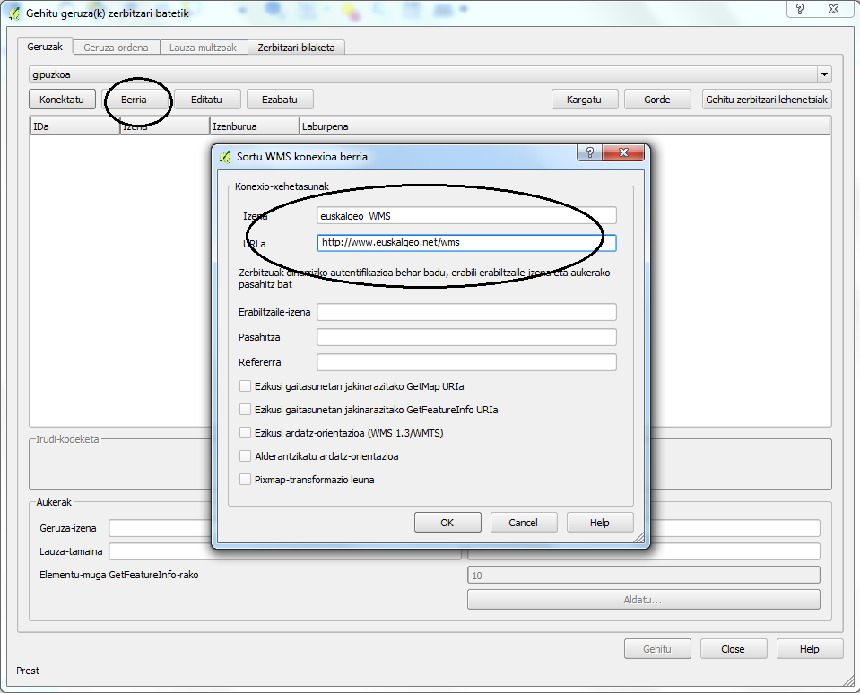860x693 pixels.
Task: Click the question mark help icon in the WMS dialog title bar
Action: click(589, 153)
